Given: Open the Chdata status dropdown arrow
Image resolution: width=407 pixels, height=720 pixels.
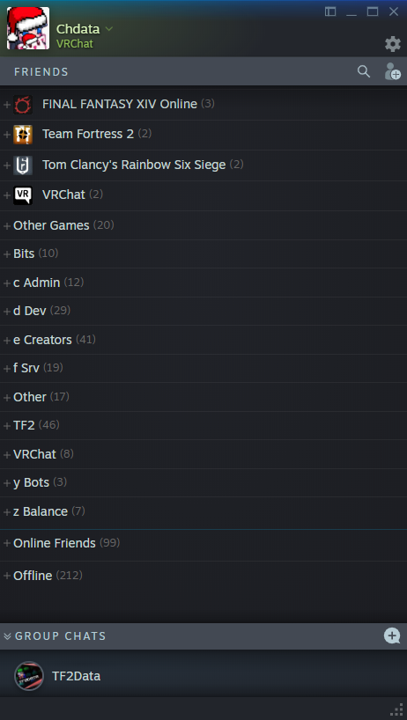Looking at the screenshot, I should [109, 29].
